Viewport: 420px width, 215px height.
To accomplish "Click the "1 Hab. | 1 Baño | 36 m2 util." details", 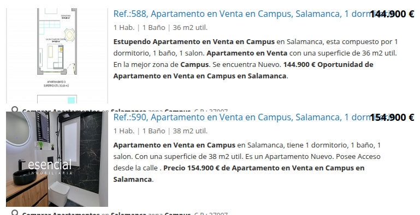I will pyautogui.click(x=161, y=28).
